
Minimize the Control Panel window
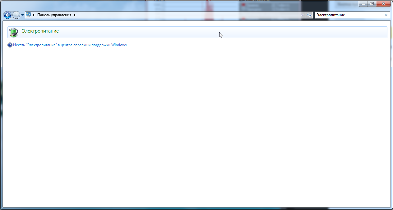coord(363,4)
